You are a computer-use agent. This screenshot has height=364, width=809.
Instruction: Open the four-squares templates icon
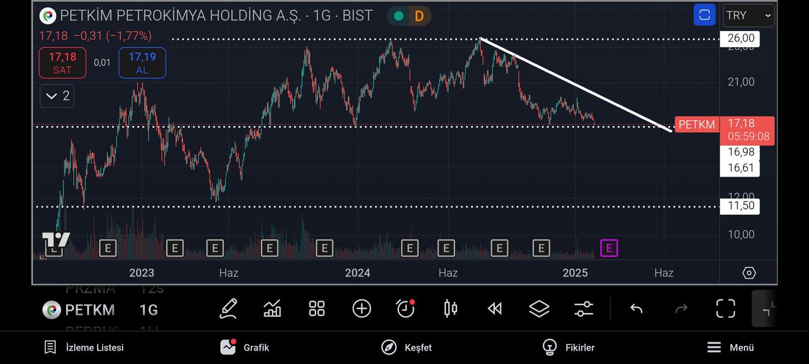(x=317, y=309)
